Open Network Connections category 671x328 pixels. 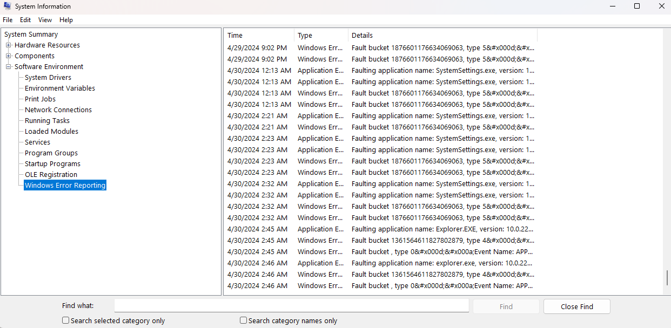coord(58,110)
